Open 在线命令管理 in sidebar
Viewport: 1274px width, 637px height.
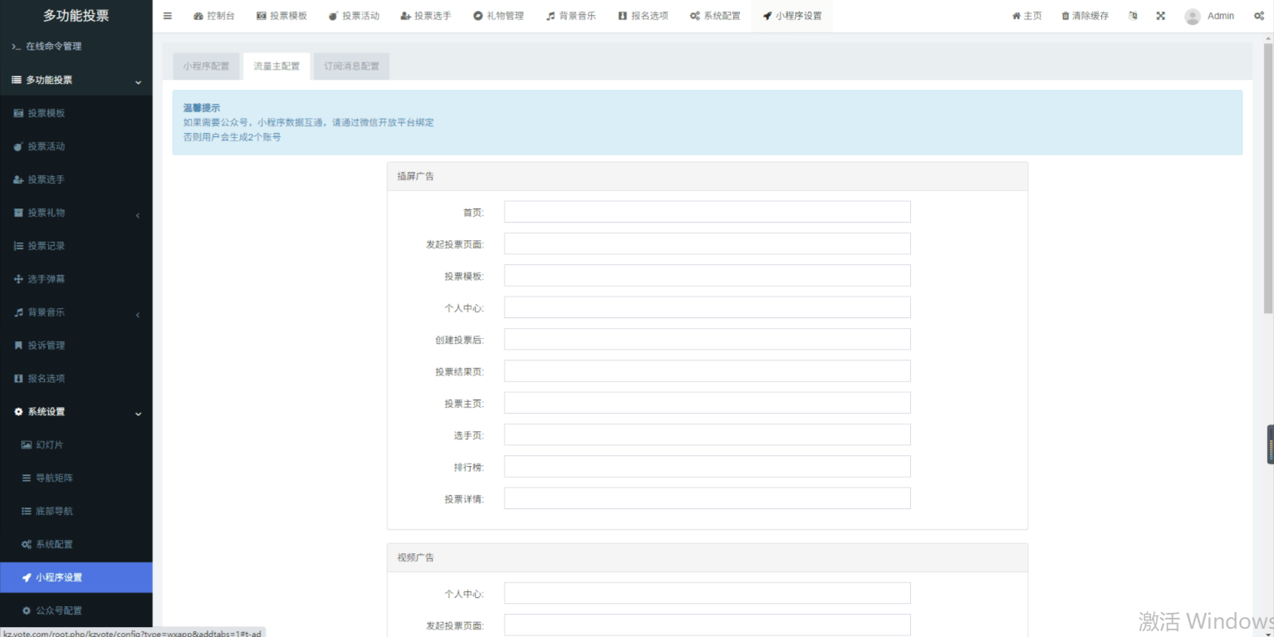76,47
